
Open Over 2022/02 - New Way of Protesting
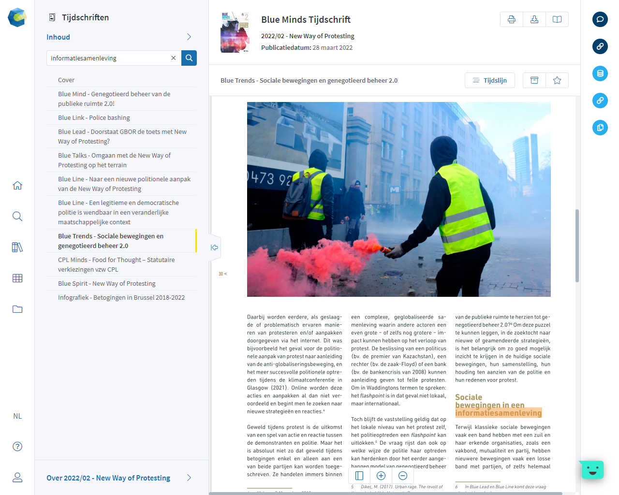click(108, 478)
